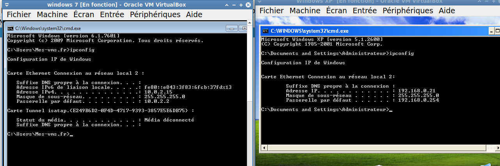
Task: Click 'Média déconnecté' status text
Action: (x=169, y=120)
